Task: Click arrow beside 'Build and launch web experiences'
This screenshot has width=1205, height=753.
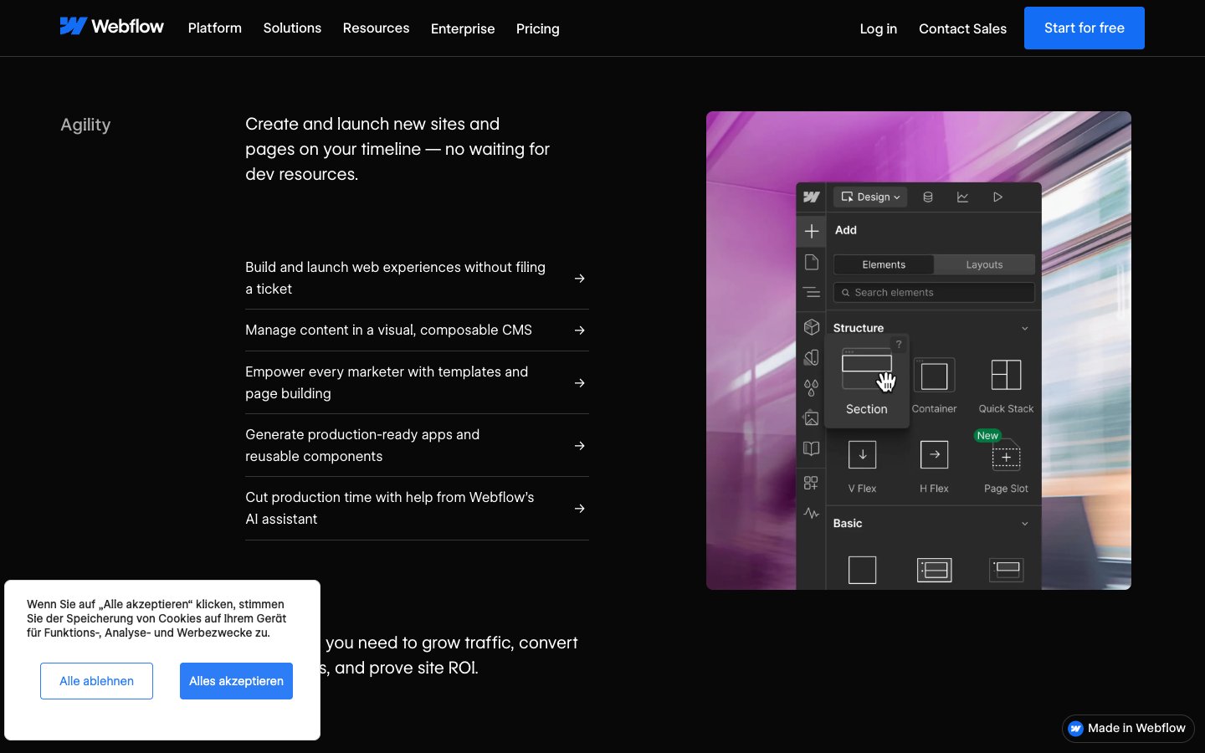Action: pyautogui.click(x=579, y=279)
